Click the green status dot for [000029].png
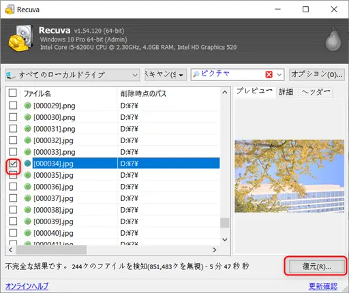 point(27,106)
